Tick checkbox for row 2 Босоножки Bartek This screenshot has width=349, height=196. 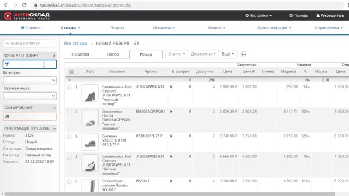tap(69, 112)
